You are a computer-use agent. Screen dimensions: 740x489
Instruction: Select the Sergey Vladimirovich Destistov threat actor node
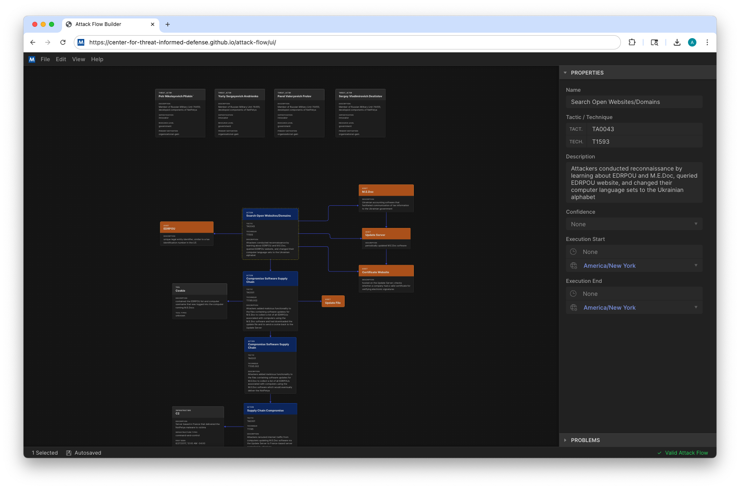[x=361, y=113]
